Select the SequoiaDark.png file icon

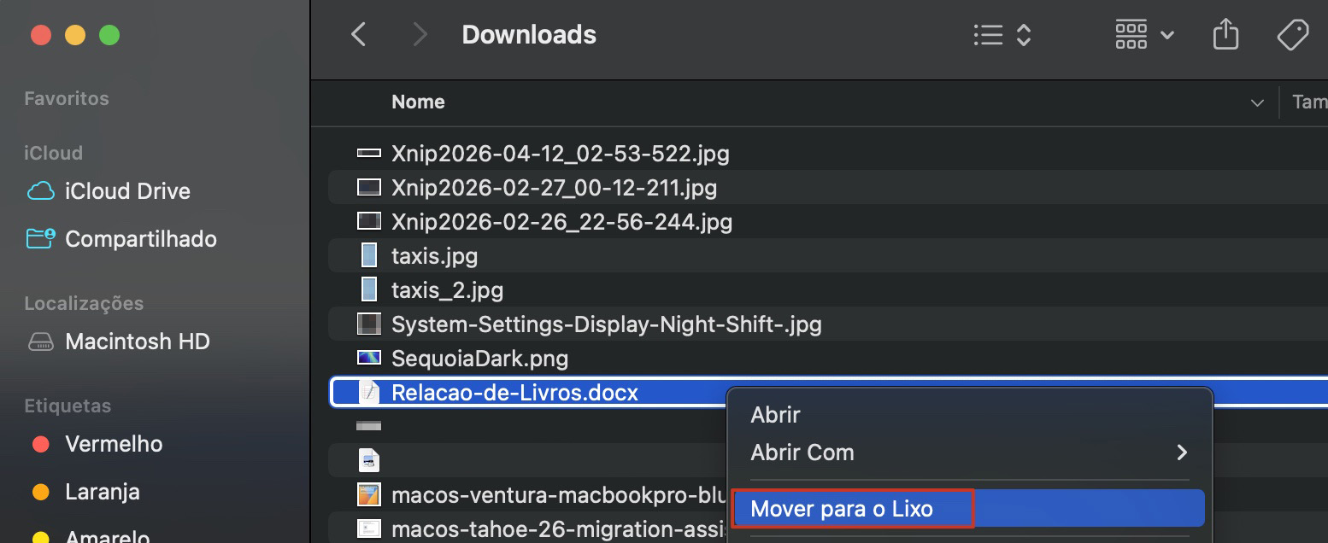click(369, 358)
